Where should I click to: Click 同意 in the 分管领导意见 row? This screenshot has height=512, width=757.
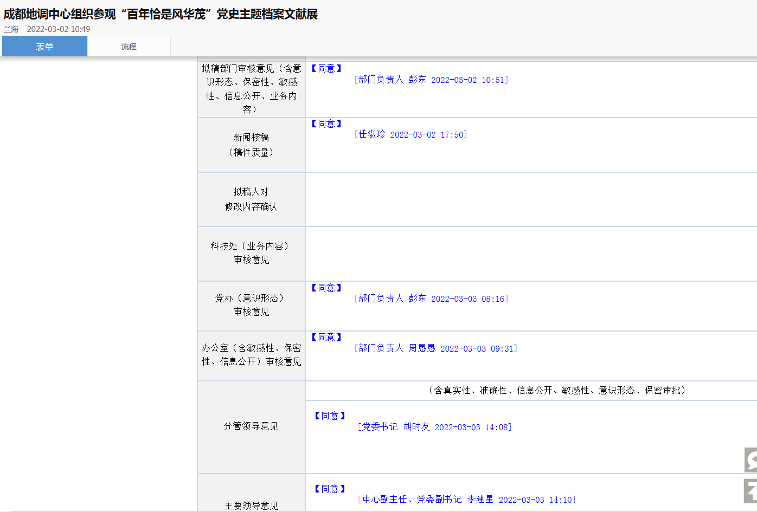(330, 416)
